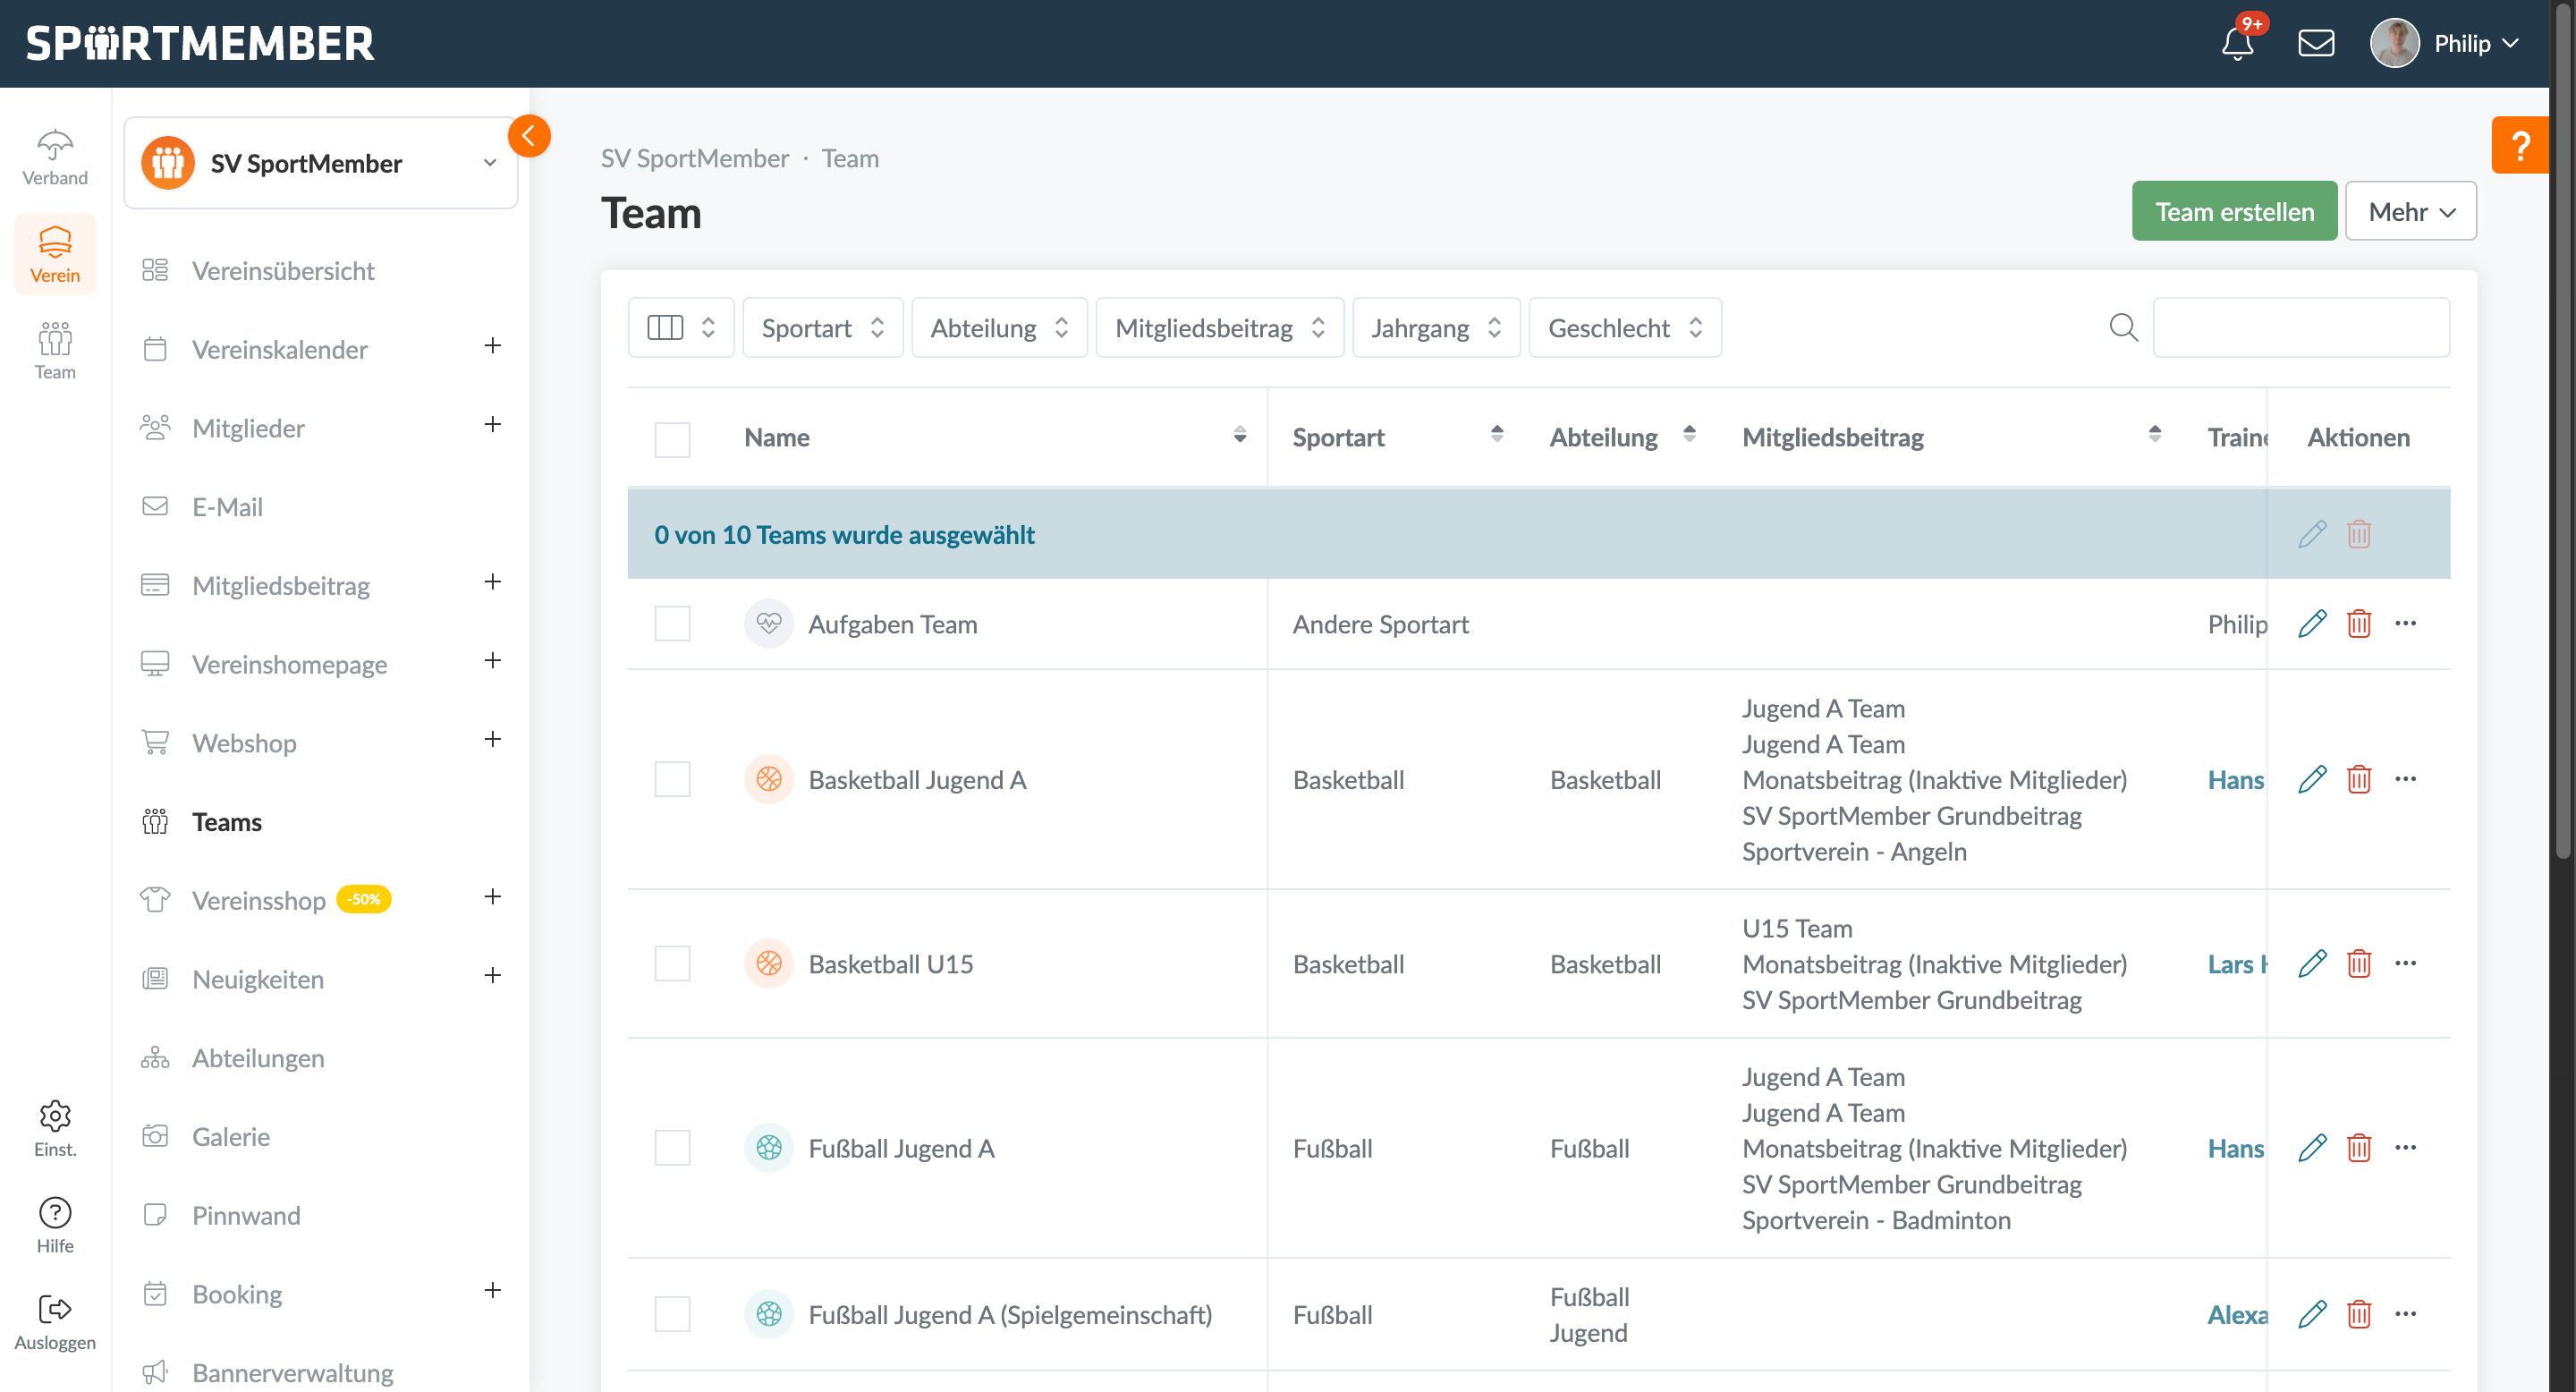This screenshot has width=2576, height=1392.
Task: Delete the Aufgaben Team via trash icon
Action: pyautogui.click(x=2358, y=624)
